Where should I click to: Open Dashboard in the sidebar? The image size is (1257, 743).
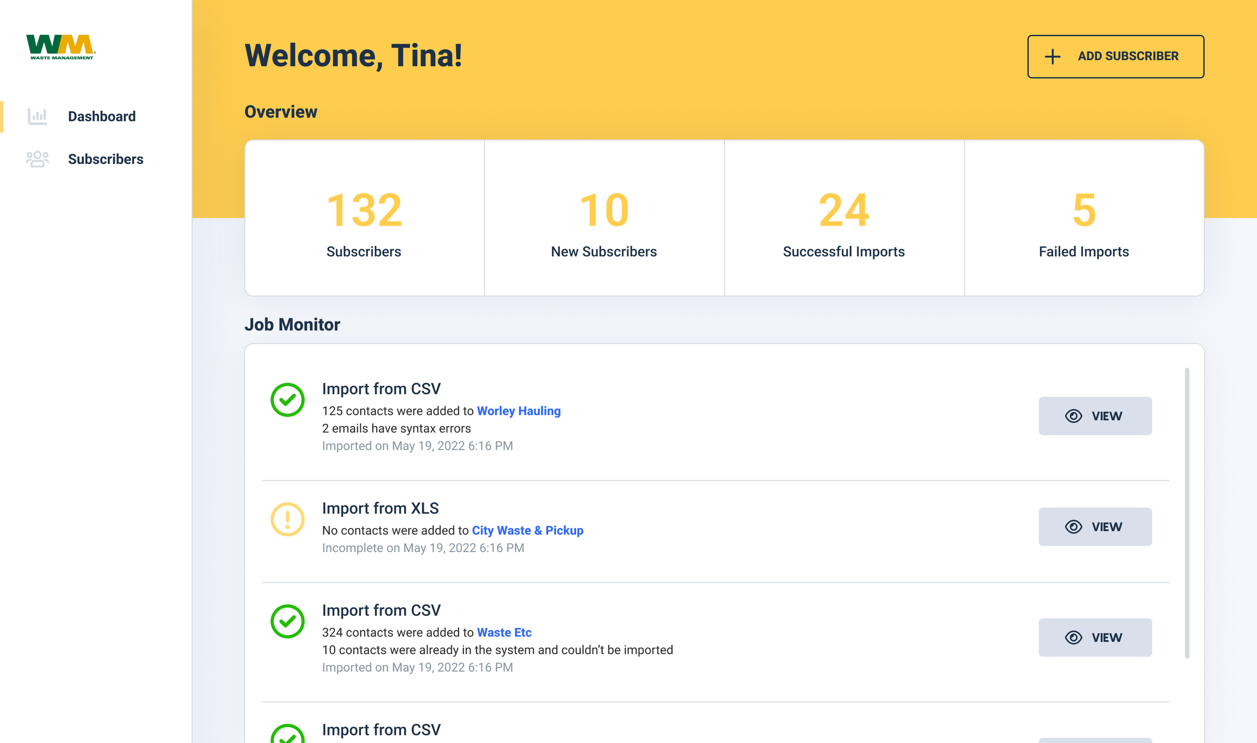click(102, 117)
